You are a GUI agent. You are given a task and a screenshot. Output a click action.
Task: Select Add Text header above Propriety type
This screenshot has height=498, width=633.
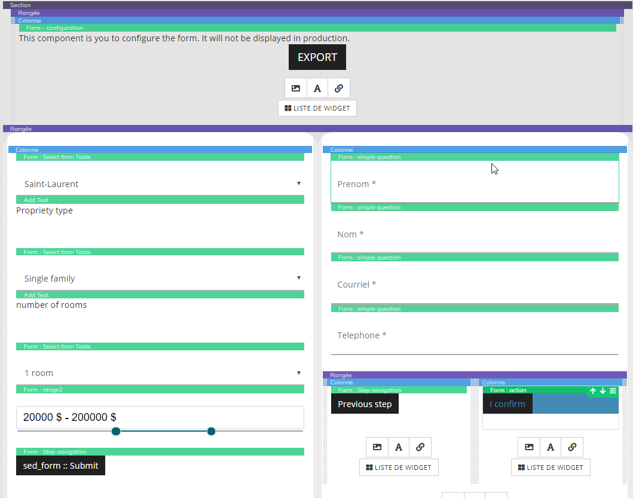[x=160, y=200]
